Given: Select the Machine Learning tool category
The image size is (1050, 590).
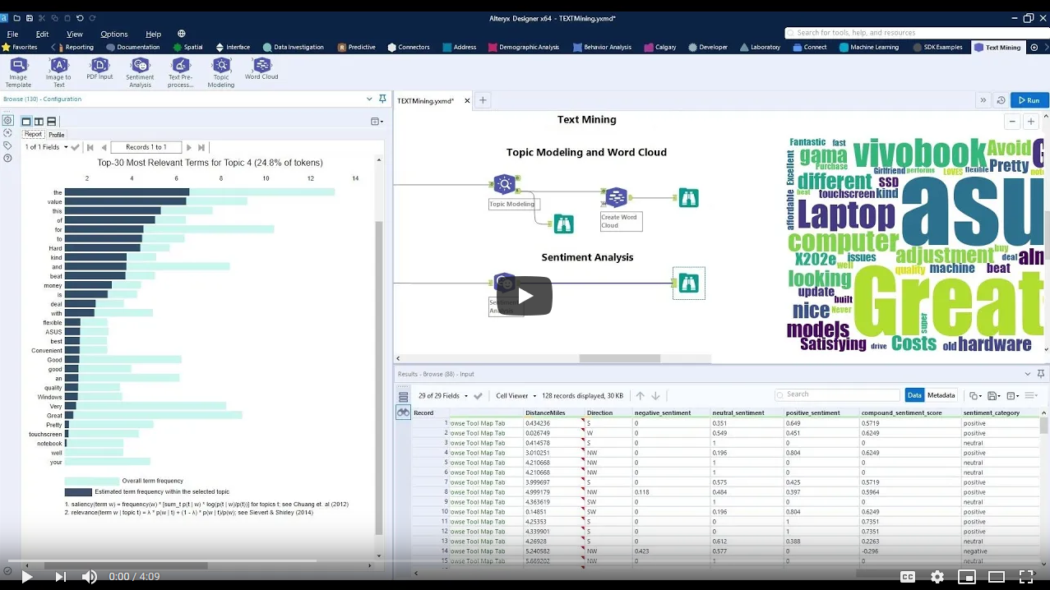Looking at the screenshot, I should (869, 47).
